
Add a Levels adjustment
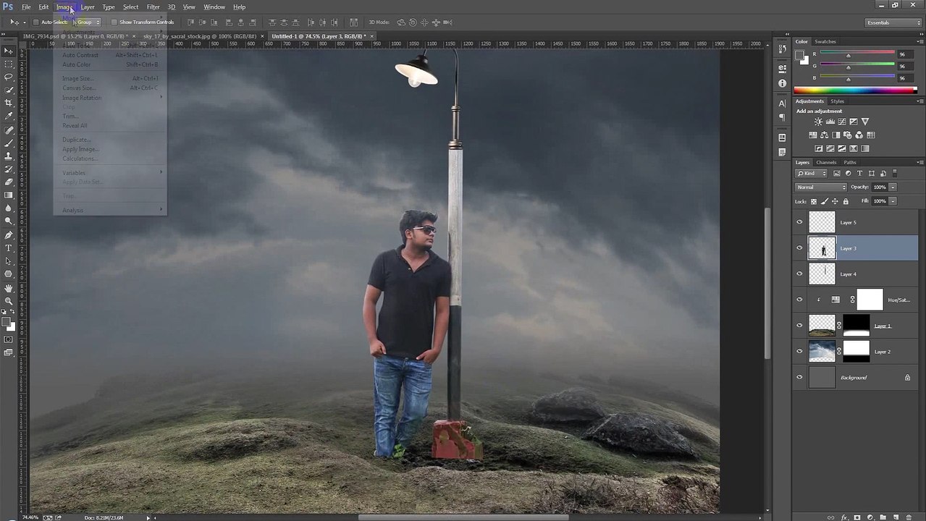pyautogui.click(x=830, y=122)
